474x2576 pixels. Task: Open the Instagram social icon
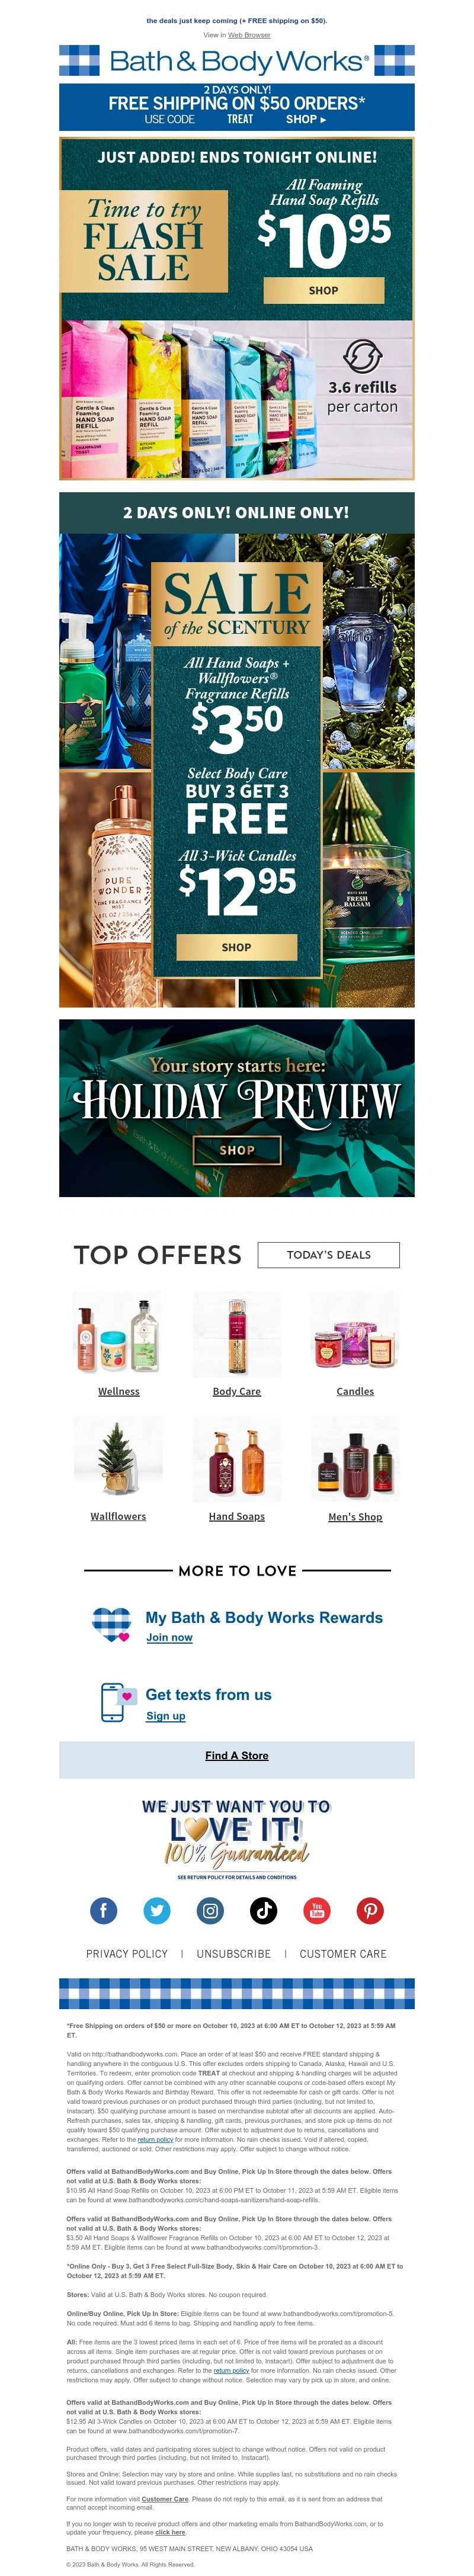210,1910
